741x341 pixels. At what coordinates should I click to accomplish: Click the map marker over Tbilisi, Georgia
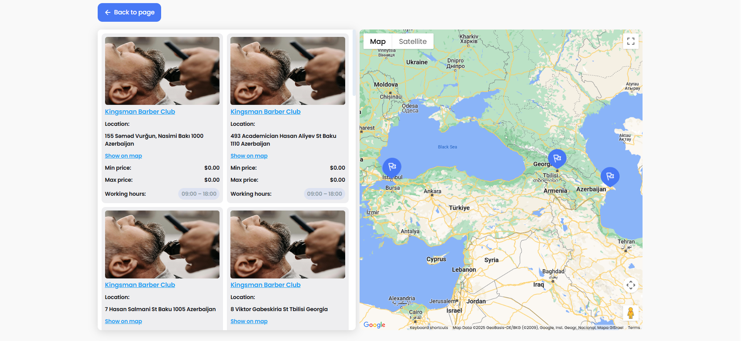coord(557,159)
